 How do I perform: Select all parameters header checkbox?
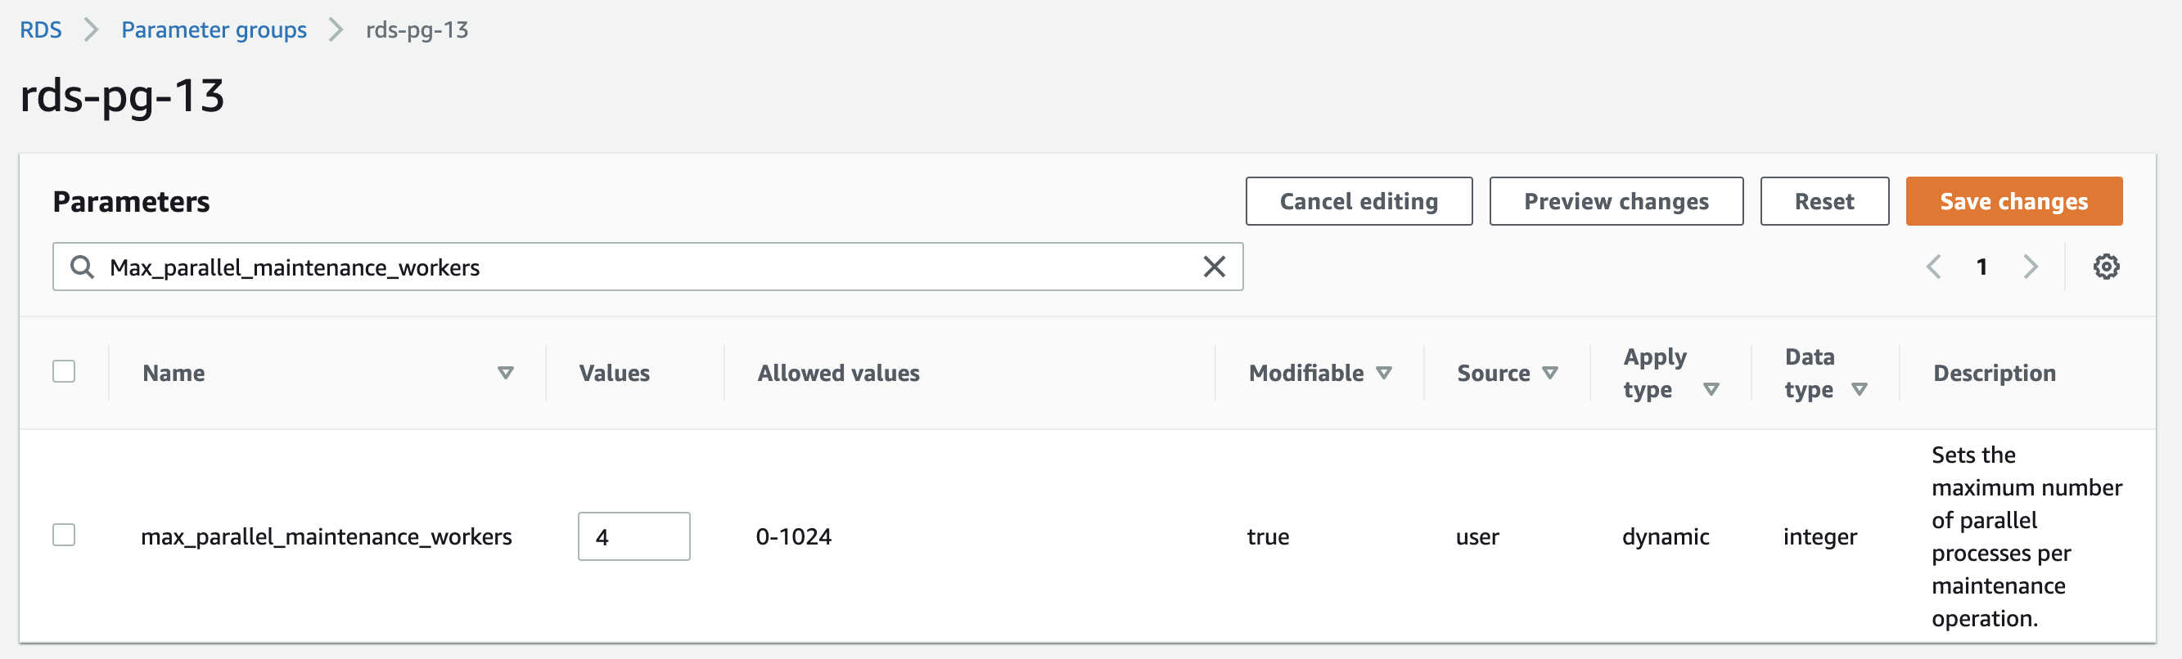point(65,371)
